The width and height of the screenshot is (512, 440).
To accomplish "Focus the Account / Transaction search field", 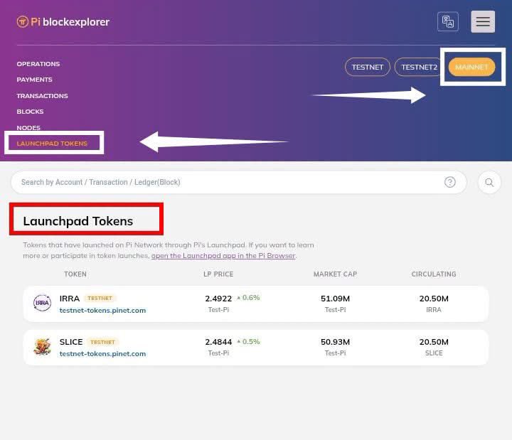I will point(239,182).
